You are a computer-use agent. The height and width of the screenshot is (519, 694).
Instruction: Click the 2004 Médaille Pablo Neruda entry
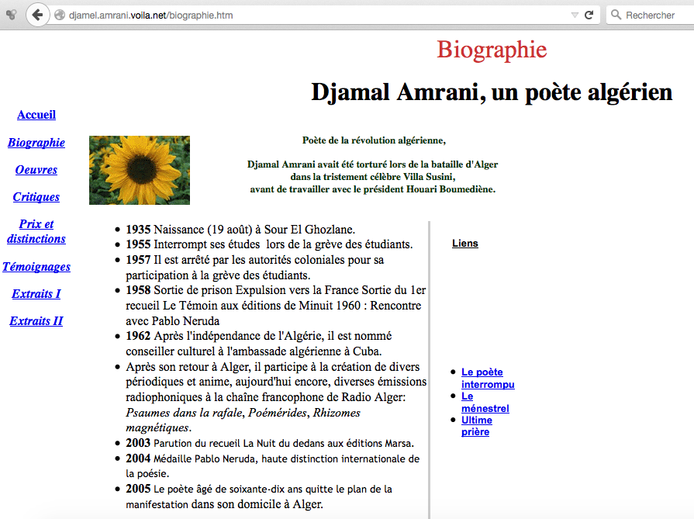click(x=273, y=466)
